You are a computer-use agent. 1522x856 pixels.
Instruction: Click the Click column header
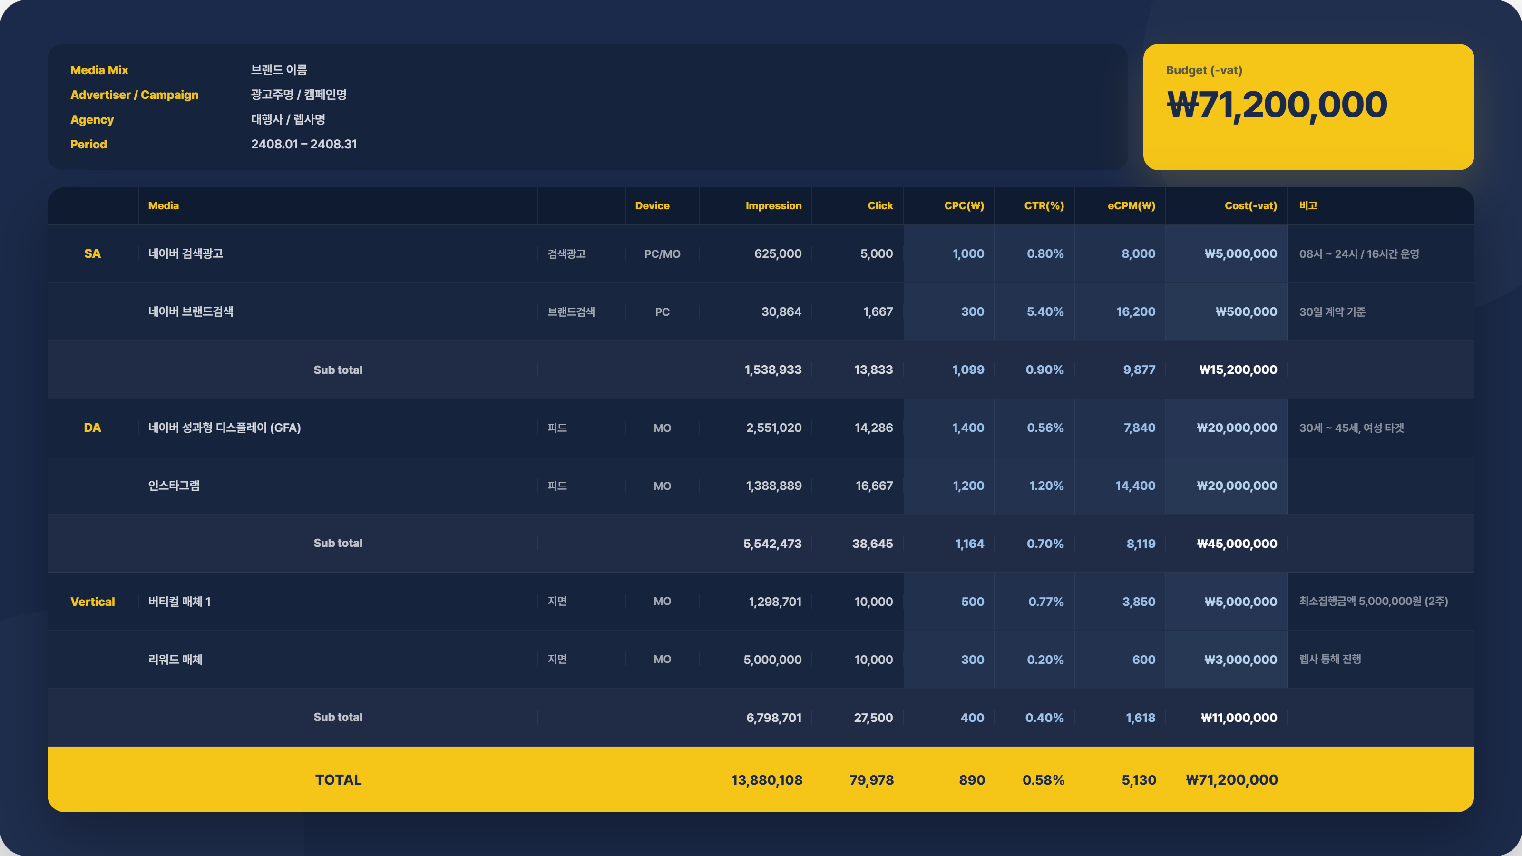(x=880, y=205)
